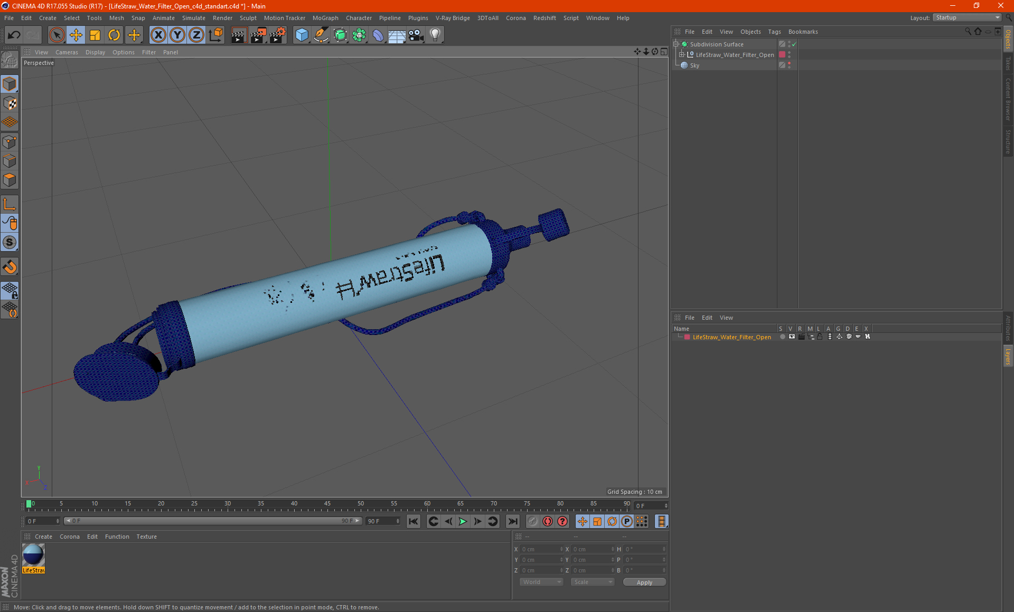Open the Simulate menu
The image size is (1014, 612).
194,18
